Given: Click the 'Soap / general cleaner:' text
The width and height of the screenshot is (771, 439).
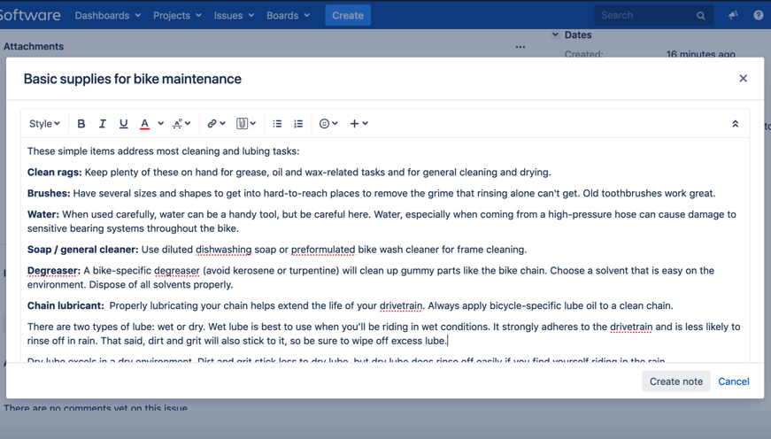Looking at the screenshot, I should coord(83,250).
